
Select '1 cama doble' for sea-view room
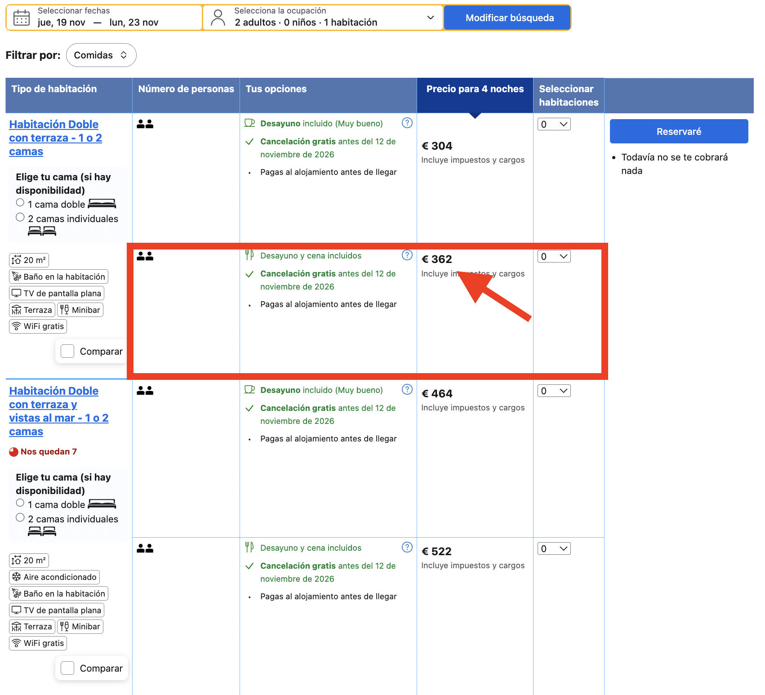click(x=20, y=503)
